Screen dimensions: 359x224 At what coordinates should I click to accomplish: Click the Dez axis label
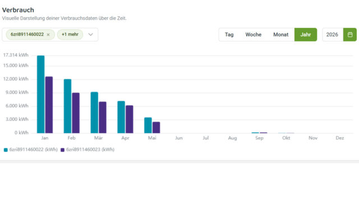[x=340, y=138]
